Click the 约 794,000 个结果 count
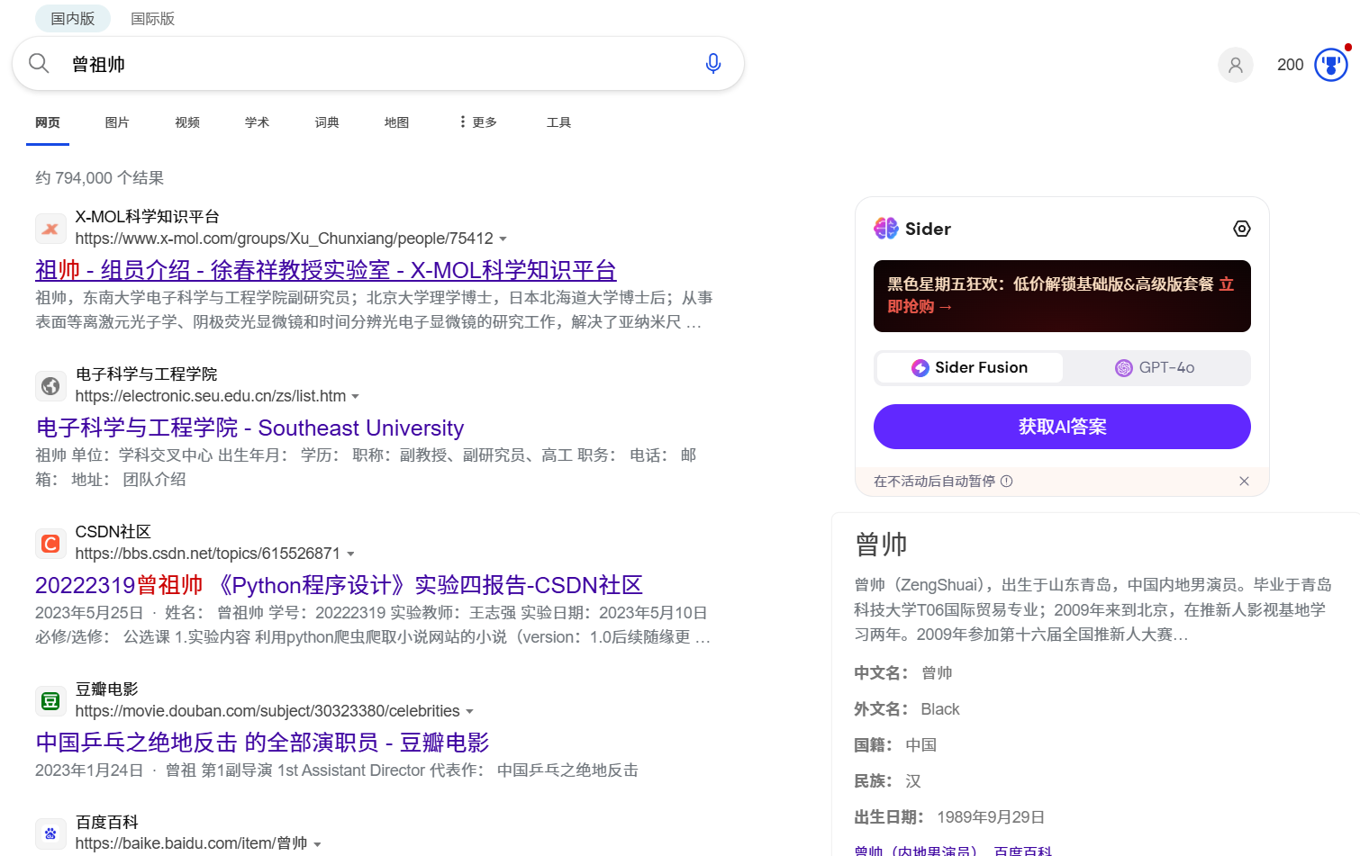This screenshot has width=1360, height=856. [99, 178]
